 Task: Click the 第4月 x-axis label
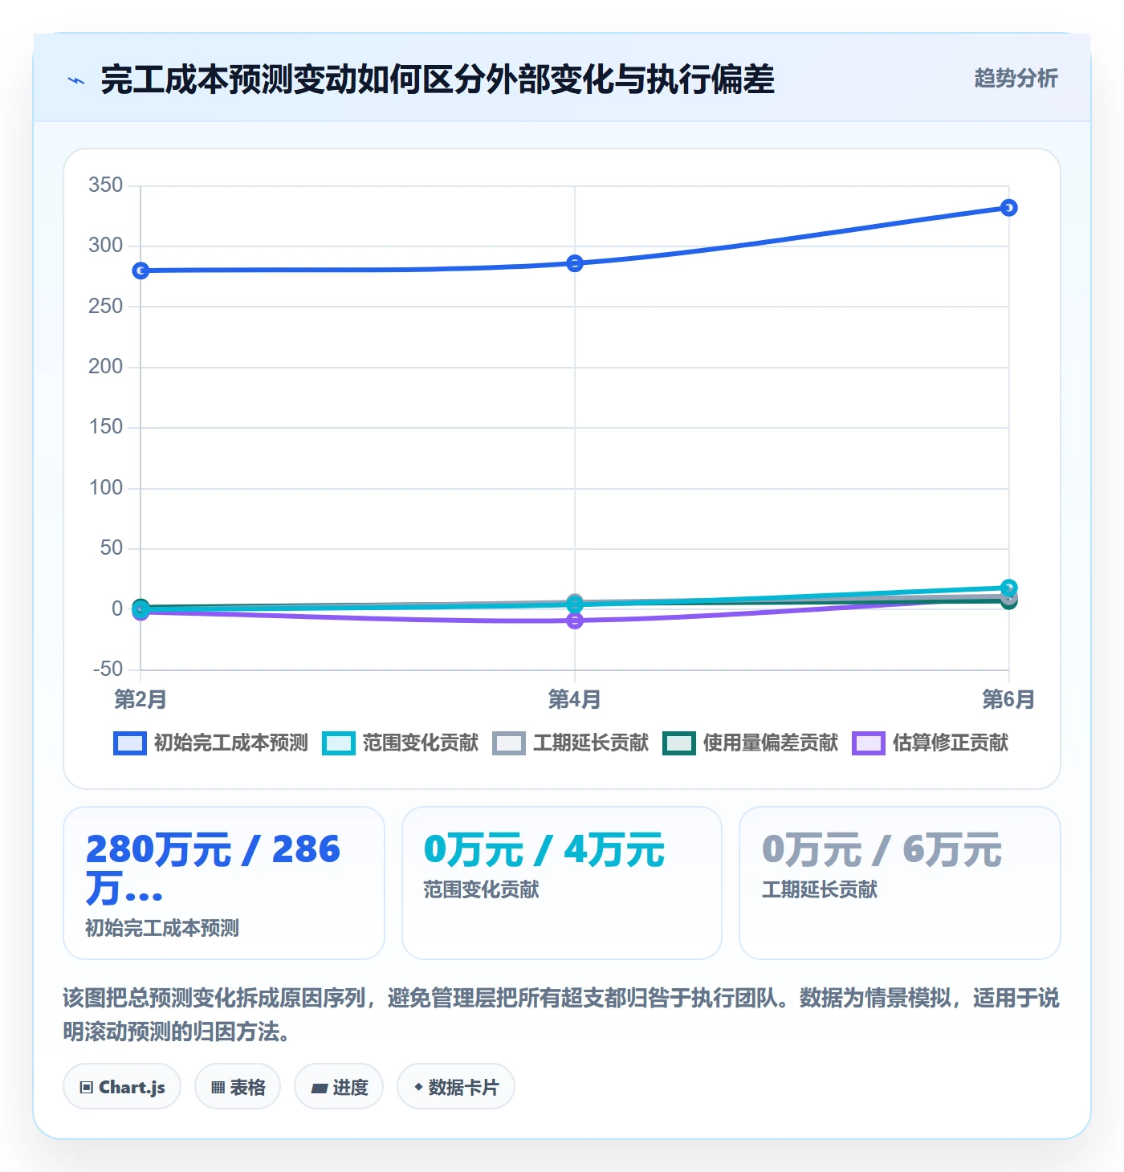click(575, 699)
